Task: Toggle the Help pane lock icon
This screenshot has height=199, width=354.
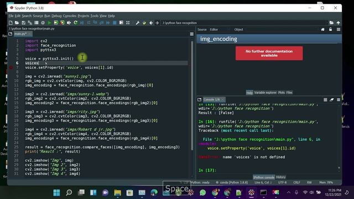Action: pyautogui.click(x=331, y=29)
